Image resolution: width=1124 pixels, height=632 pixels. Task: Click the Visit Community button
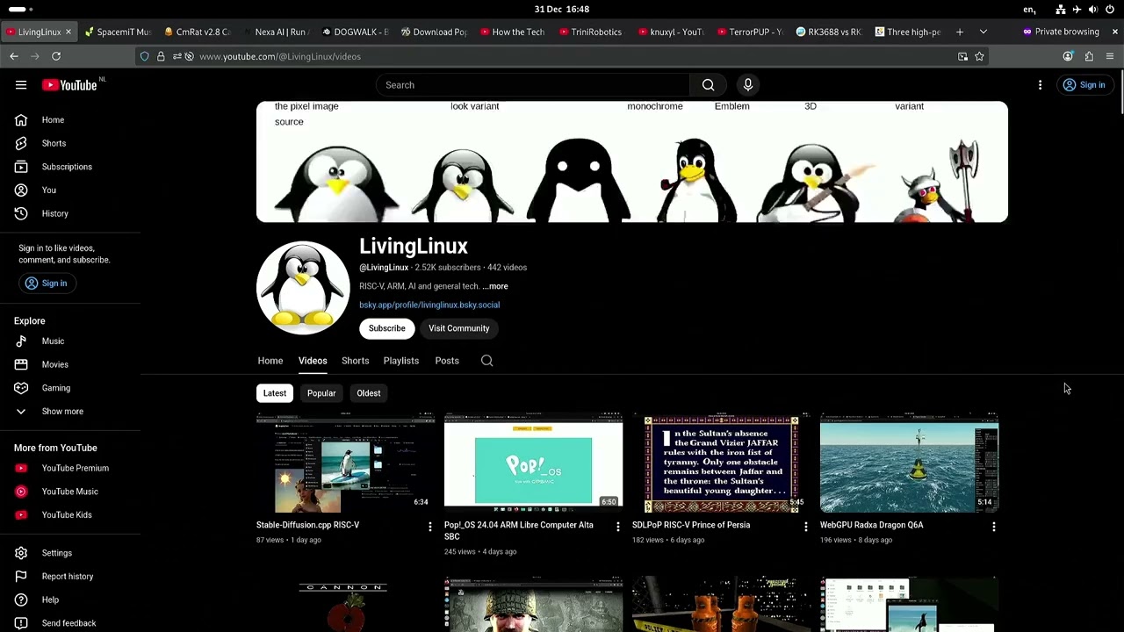click(x=459, y=328)
